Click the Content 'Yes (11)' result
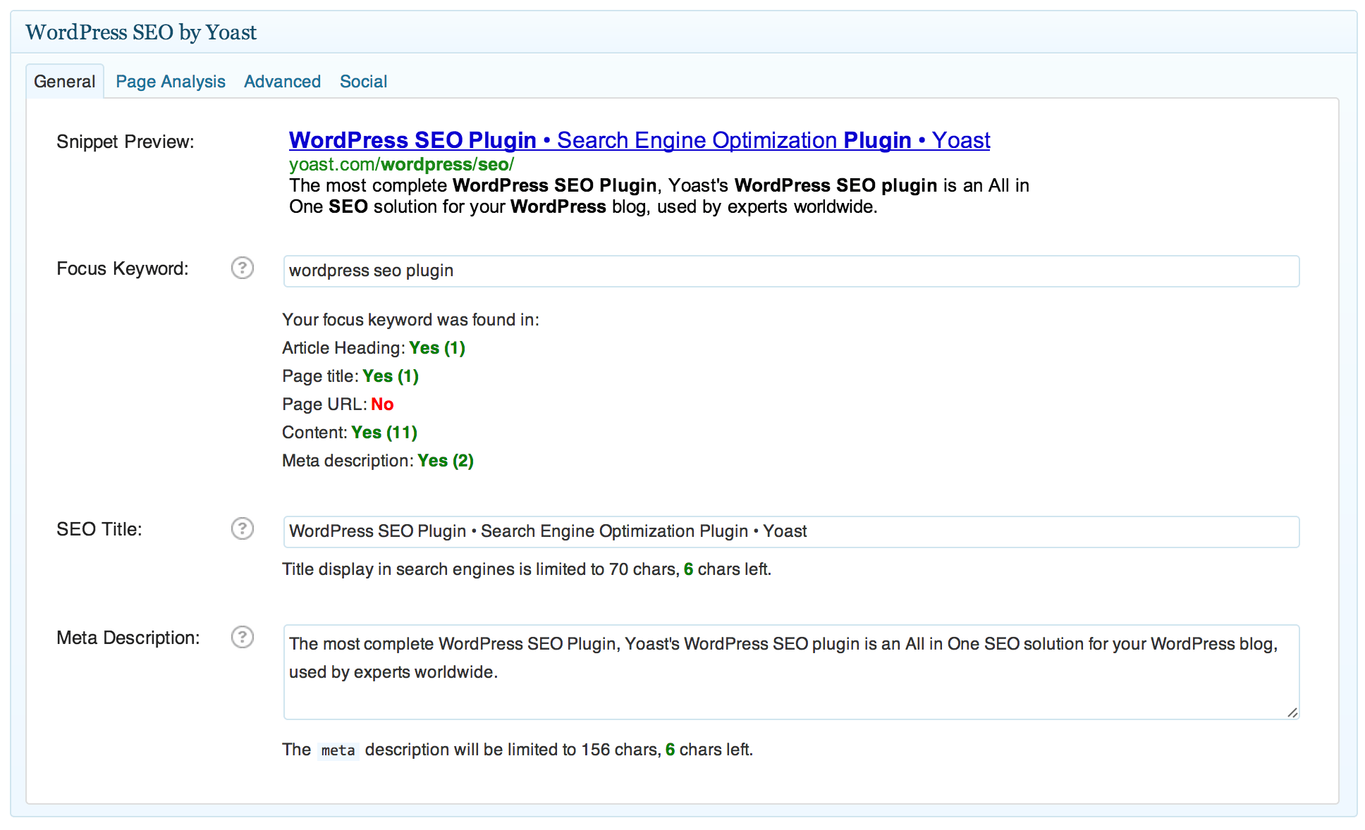Screen dimensions: 1365x830 [x=384, y=432]
